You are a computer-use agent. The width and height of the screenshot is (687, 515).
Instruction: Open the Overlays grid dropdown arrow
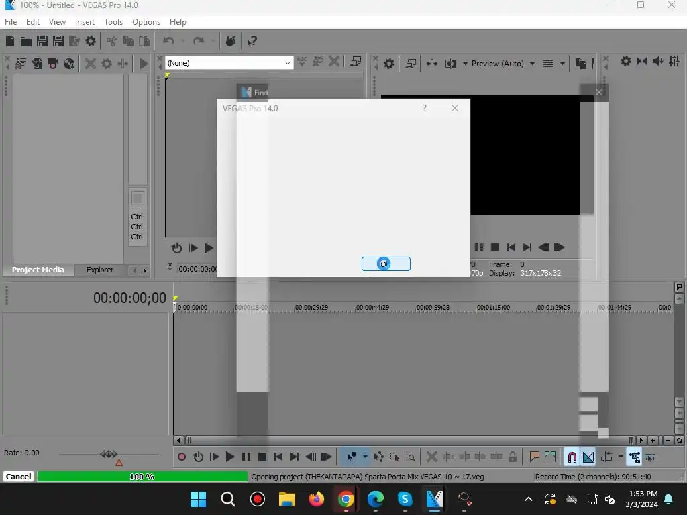pos(562,64)
